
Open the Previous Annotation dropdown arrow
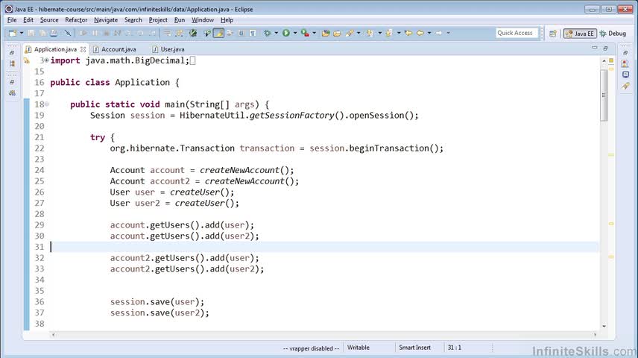coord(399,33)
